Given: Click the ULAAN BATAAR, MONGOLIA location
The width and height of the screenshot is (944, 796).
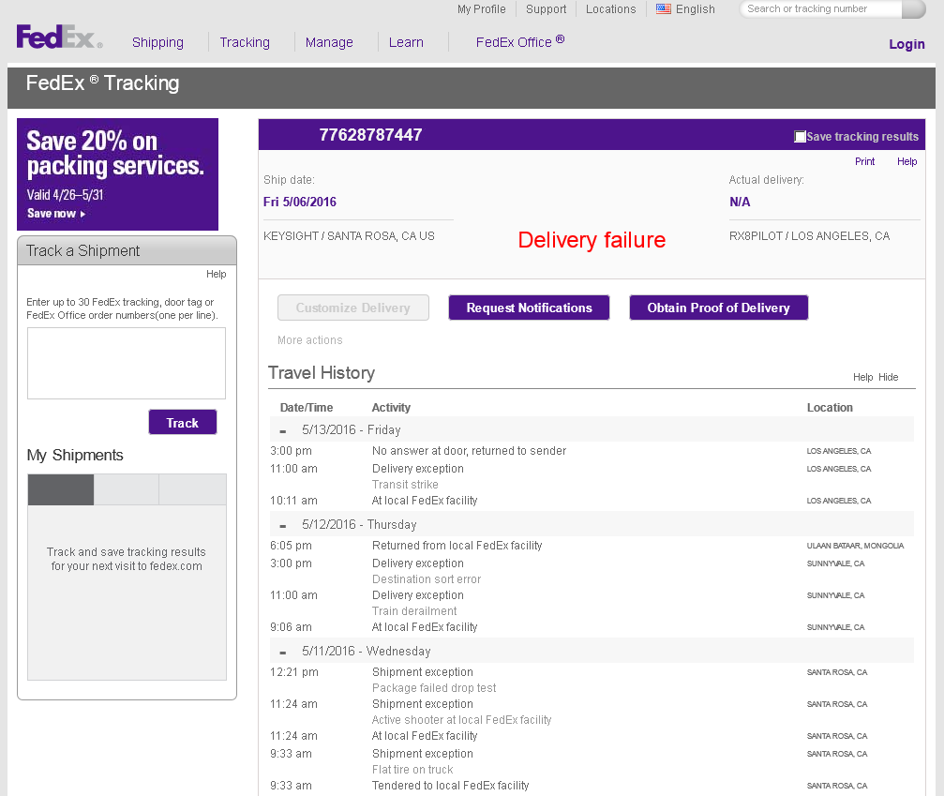Looking at the screenshot, I should [x=856, y=546].
